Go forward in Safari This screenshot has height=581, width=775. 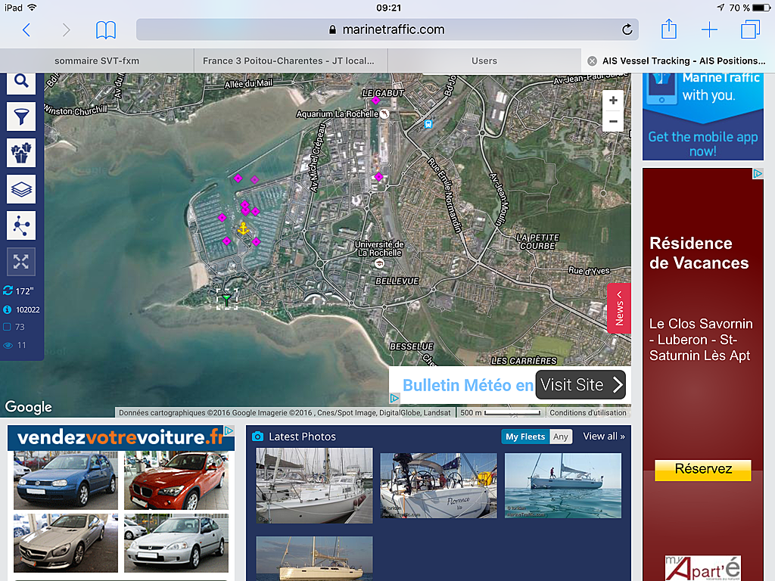click(66, 30)
